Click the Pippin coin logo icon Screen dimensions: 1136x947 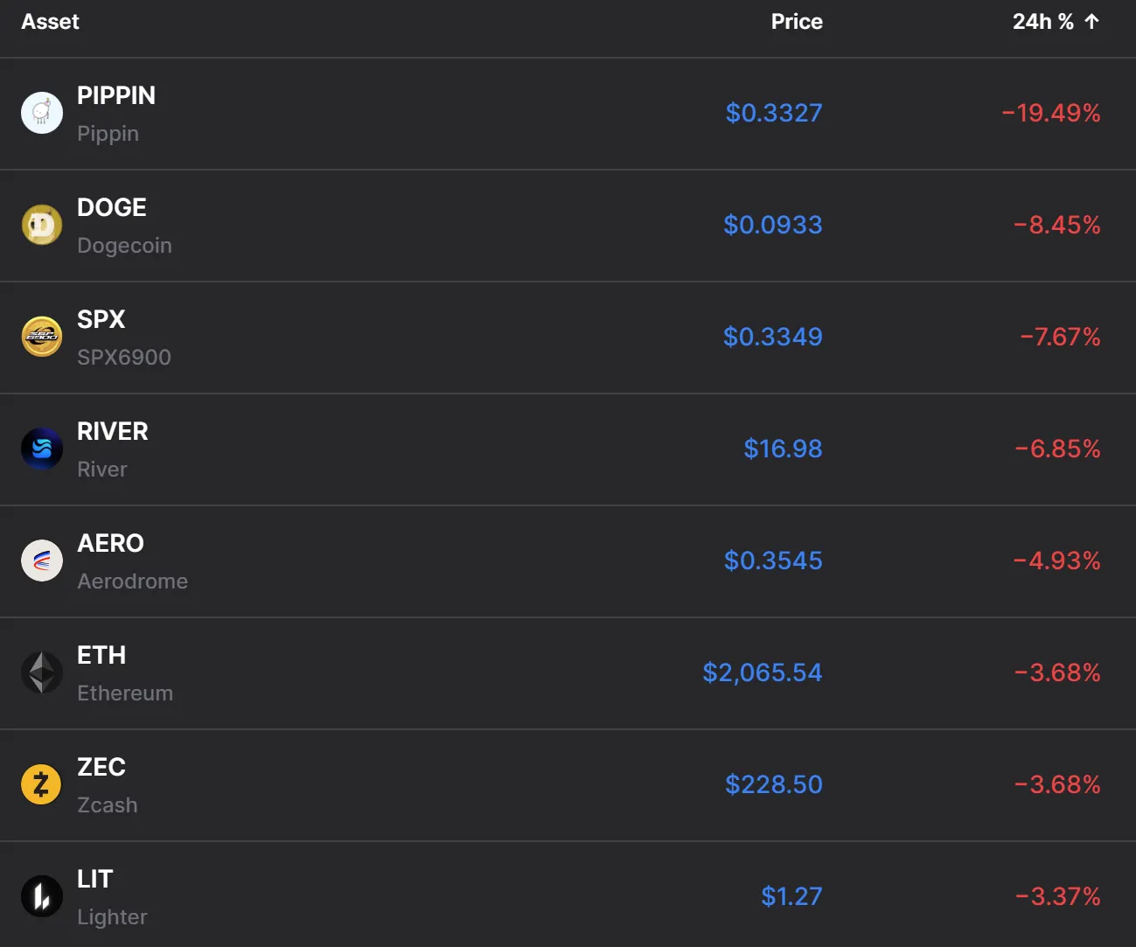coord(42,113)
